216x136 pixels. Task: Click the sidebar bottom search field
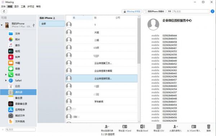pyautogui.click(x=21, y=130)
